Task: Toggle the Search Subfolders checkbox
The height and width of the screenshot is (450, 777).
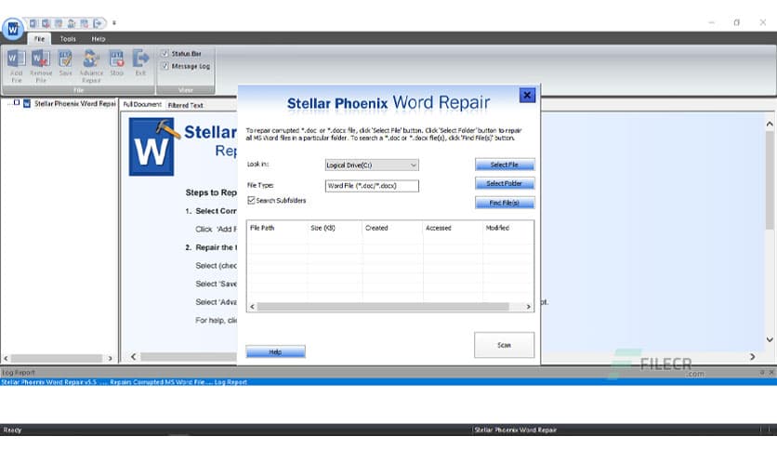Action: (x=251, y=200)
